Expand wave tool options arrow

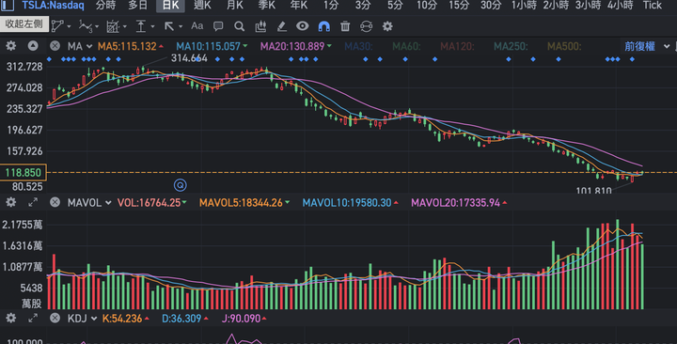[x=97, y=26]
